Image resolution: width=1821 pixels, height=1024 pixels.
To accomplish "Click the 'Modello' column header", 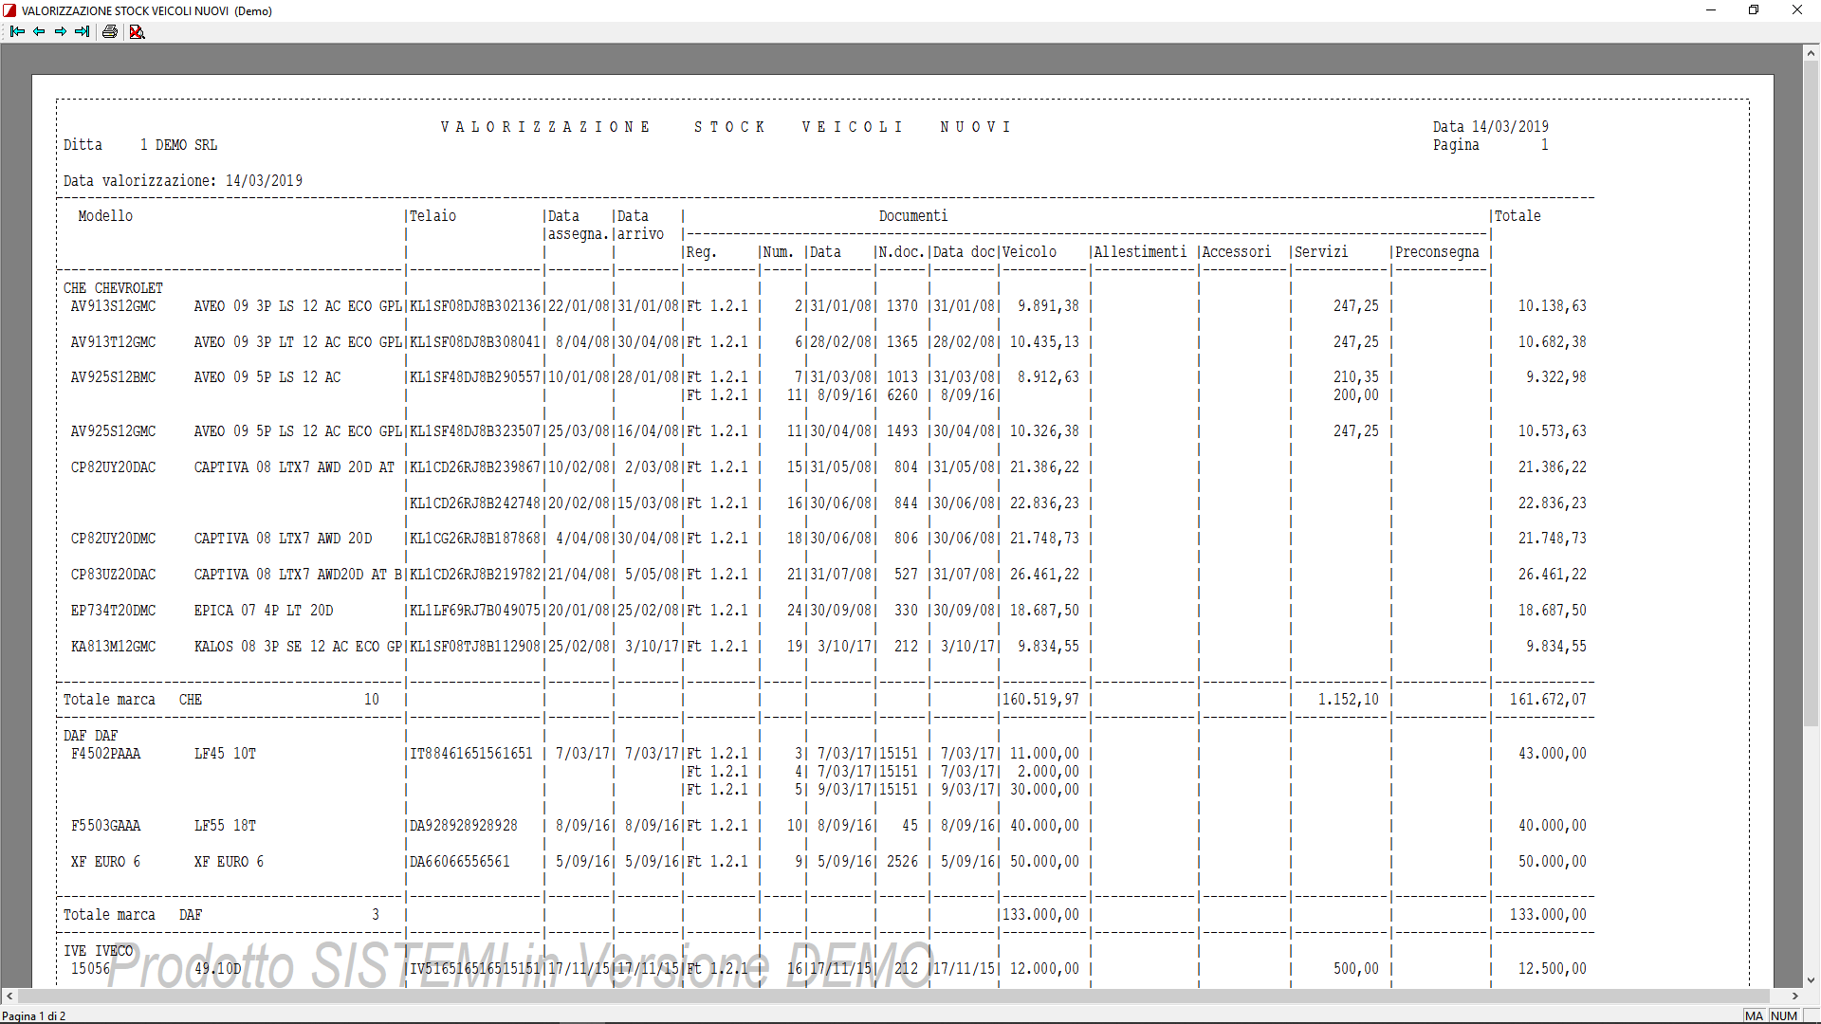I will [x=105, y=216].
